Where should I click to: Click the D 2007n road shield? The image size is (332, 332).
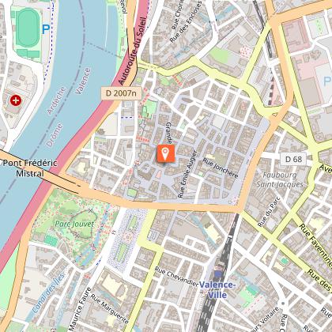(121, 93)
